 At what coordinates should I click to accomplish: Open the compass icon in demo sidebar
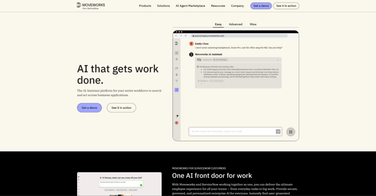pos(177,59)
